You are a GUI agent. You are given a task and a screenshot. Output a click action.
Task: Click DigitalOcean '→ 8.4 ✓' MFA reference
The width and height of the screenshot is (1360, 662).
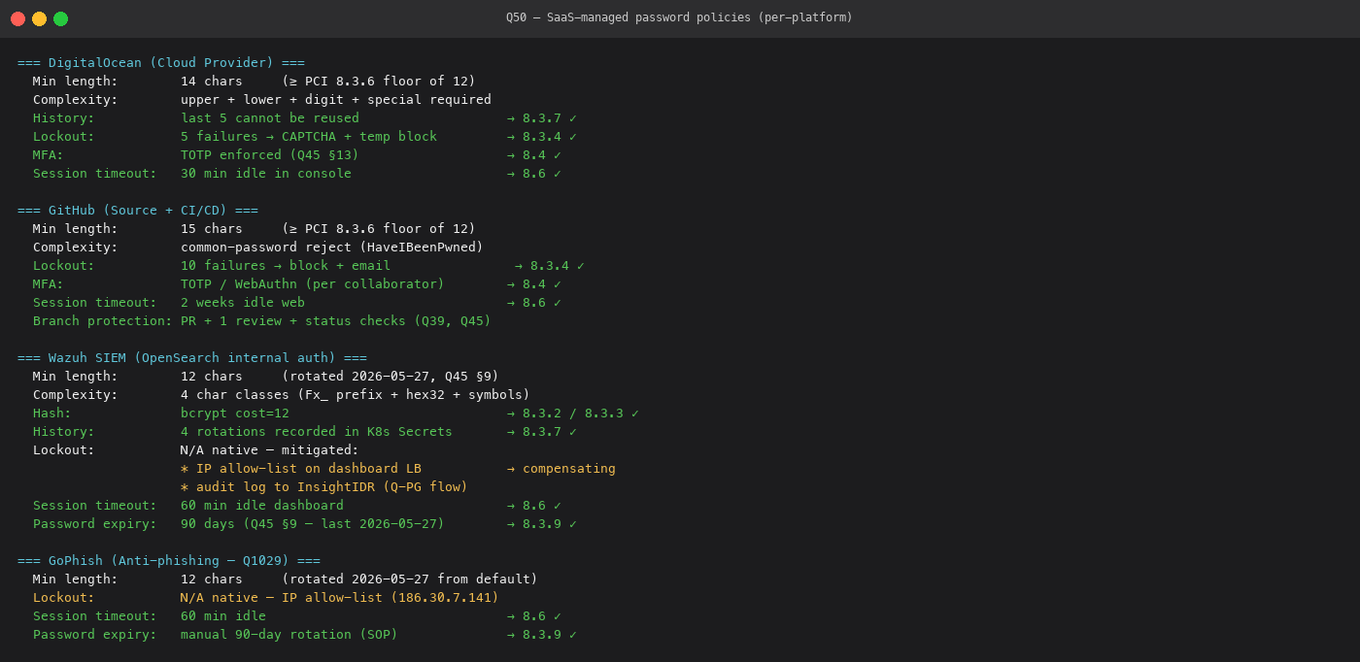pos(534,154)
